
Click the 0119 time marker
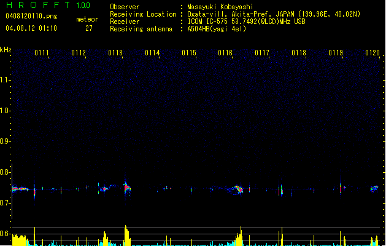point(336,53)
